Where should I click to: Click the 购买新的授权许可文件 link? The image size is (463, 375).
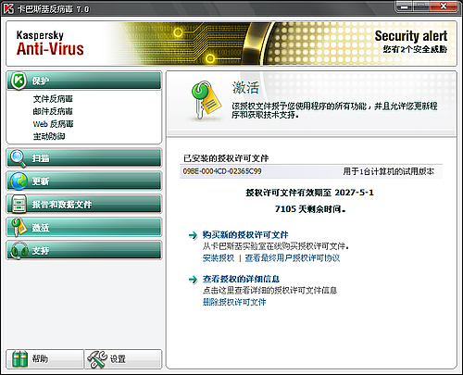tap(245, 235)
